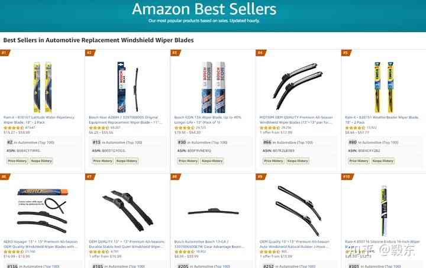Screen dimensions: 426x268
Task: Open the Rain-X Latitude Water Repellency title link
Action: [39, 120]
